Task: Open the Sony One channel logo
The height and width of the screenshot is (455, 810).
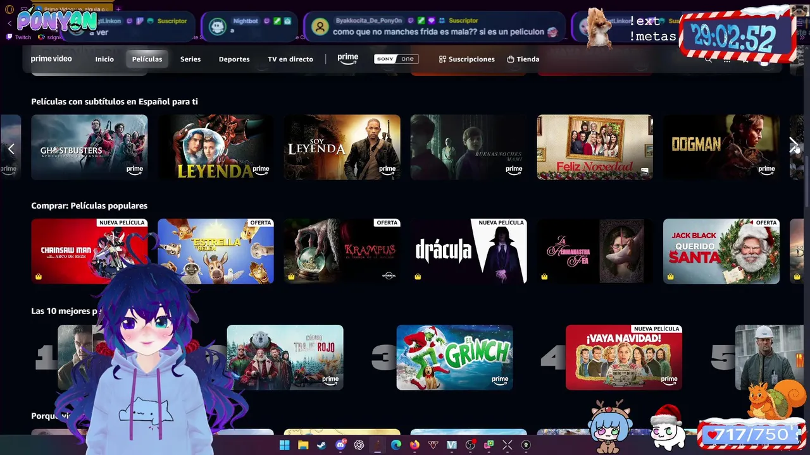Action: pos(396,59)
